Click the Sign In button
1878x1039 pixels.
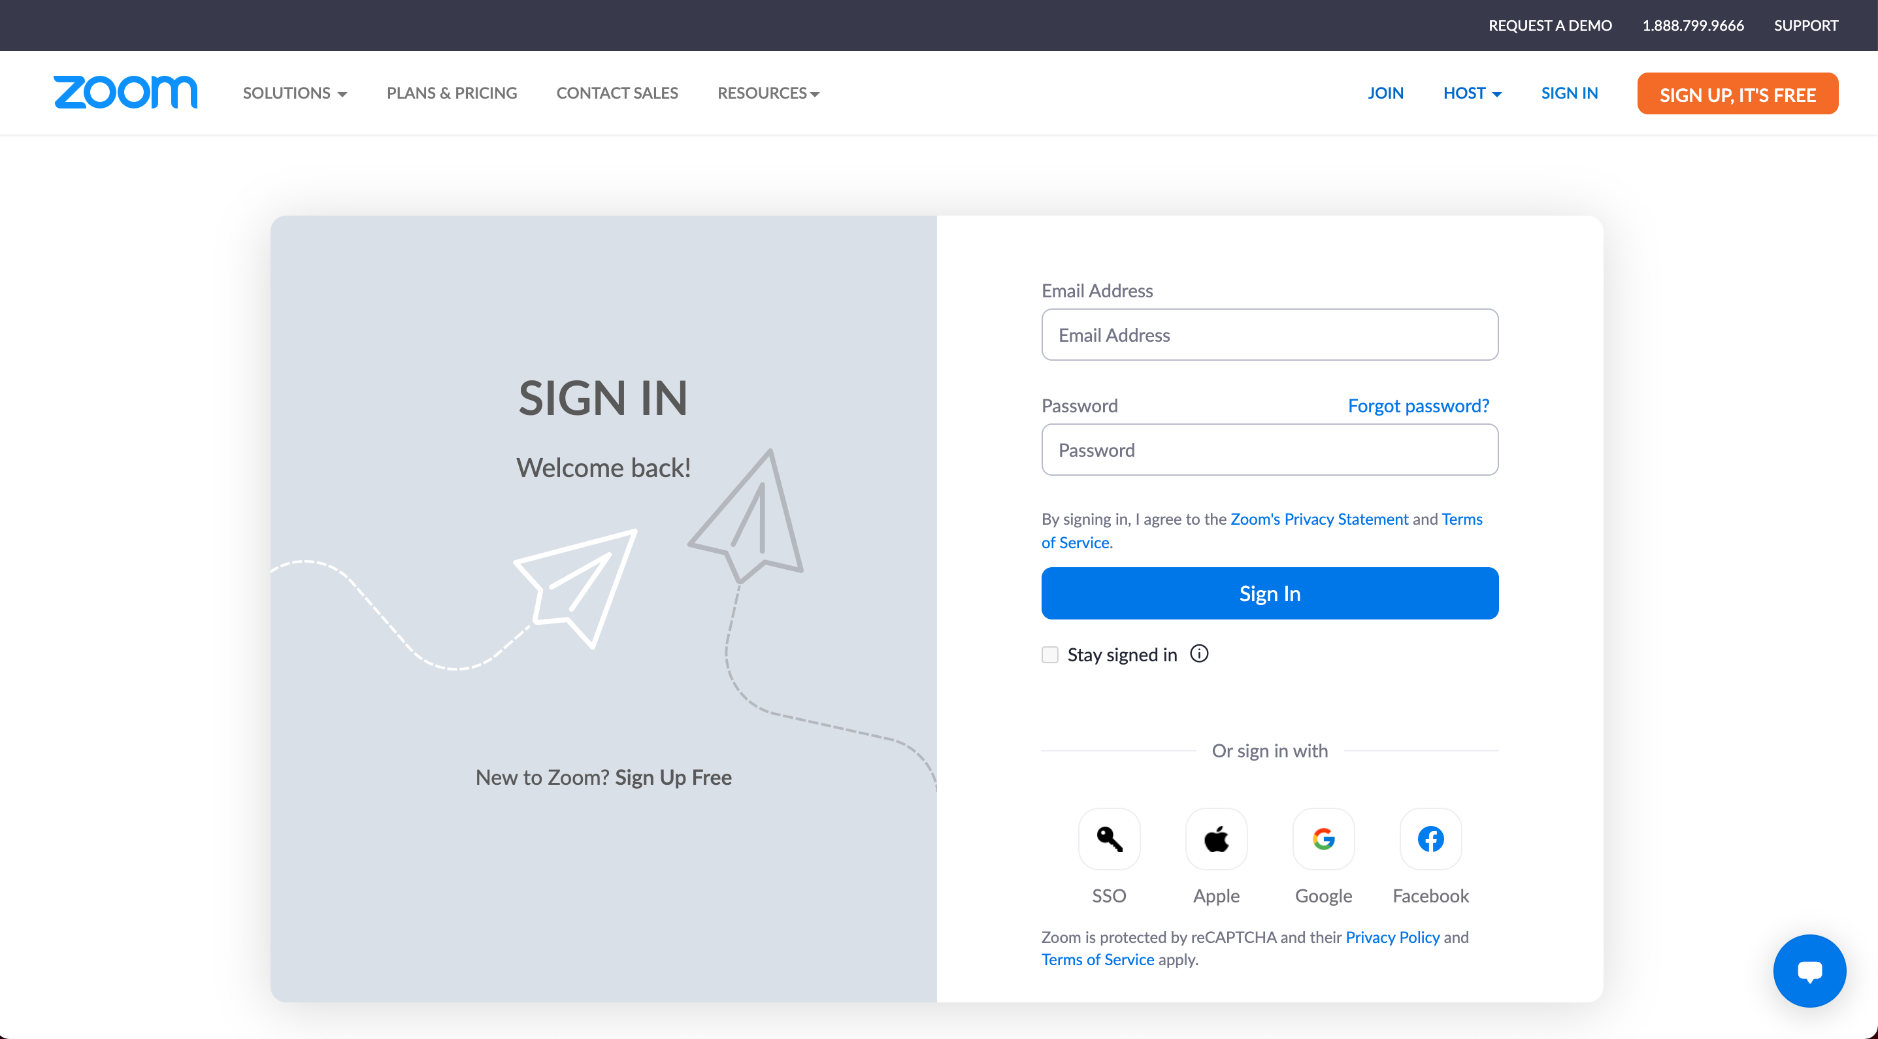pos(1269,593)
